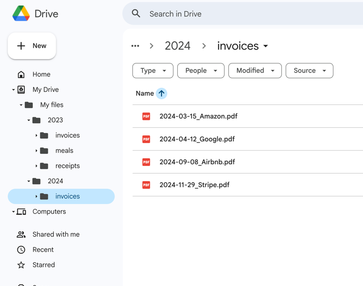Open the Type filter dropdown
This screenshot has height=286, width=363.
(x=153, y=71)
